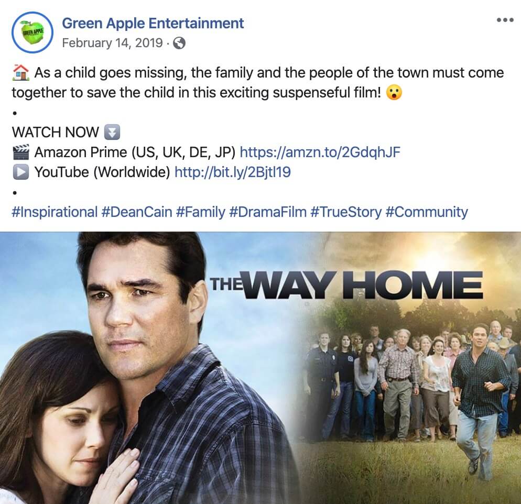Open the February 14, 2019 timestamp

[x=112, y=43]
